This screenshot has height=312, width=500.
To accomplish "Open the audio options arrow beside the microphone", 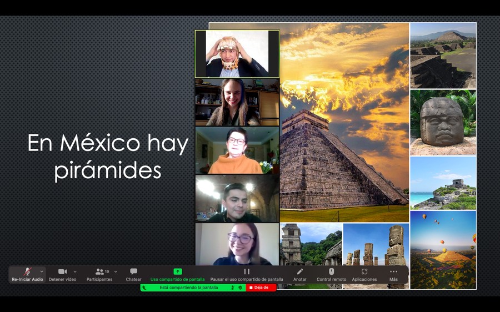I will tap(42, 271).
